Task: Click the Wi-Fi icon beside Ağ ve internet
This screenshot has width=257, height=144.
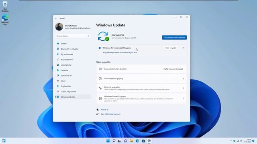Action: 58,54
